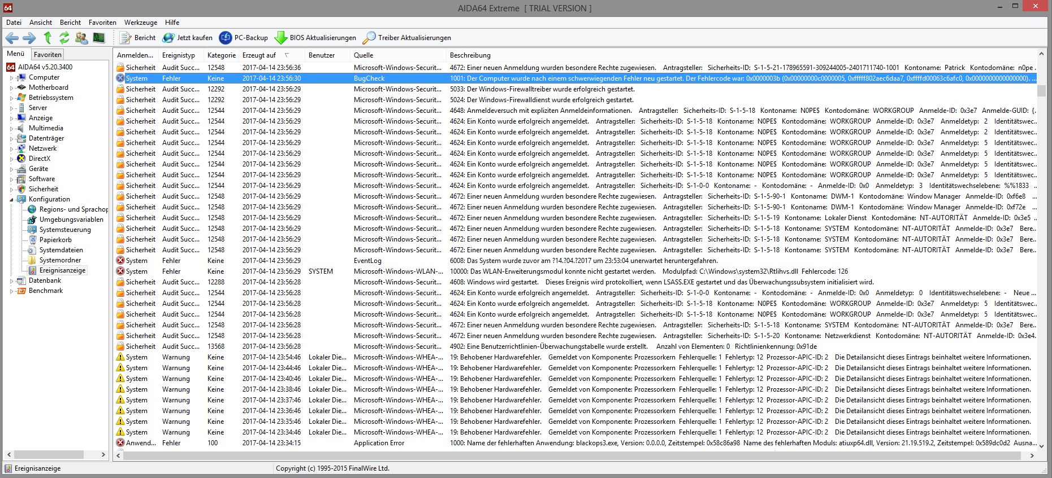
Task: Expand the Datenbank tree node
Action: tap(11, 281)
